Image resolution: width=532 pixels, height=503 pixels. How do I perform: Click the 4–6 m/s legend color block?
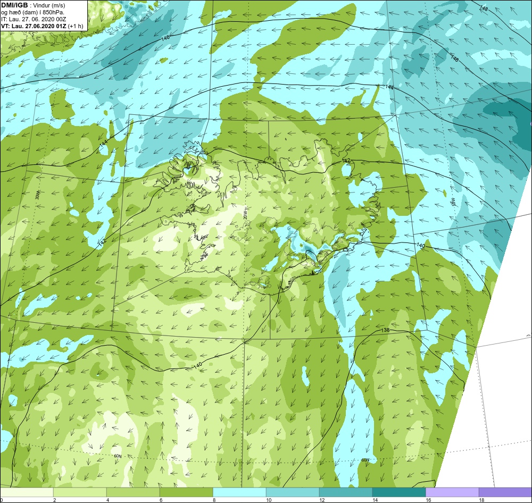133,492
